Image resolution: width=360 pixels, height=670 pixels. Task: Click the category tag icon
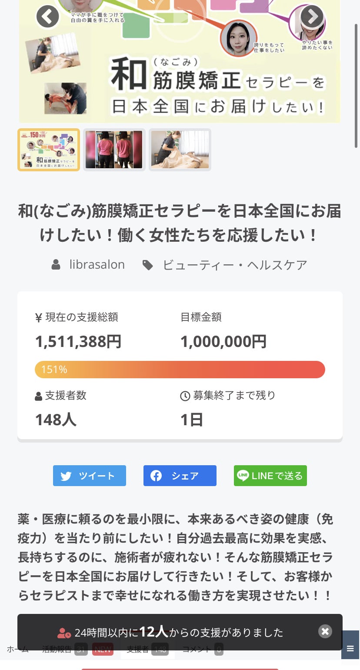coord(148,265)
